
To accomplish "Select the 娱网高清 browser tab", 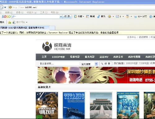I will (24, 28).
